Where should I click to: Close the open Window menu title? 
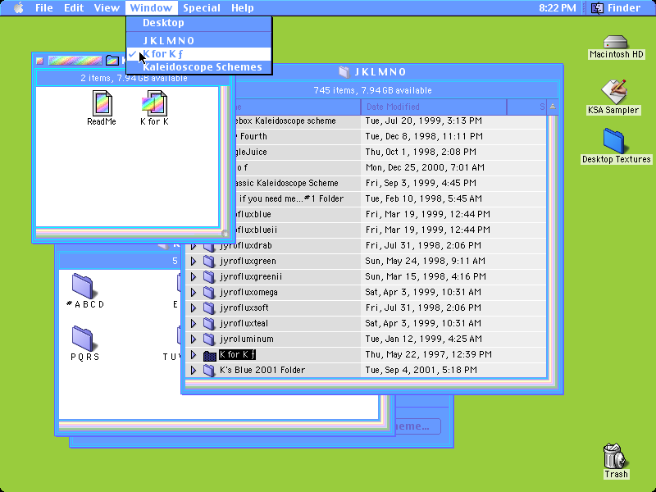[151, 7]
